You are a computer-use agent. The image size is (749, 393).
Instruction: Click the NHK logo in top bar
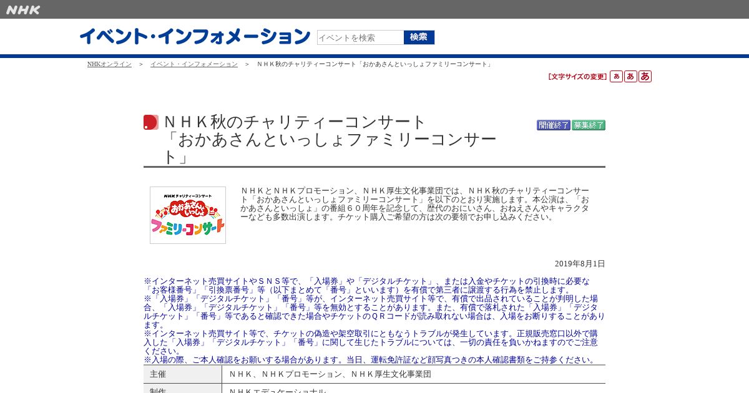pos(23,10)
